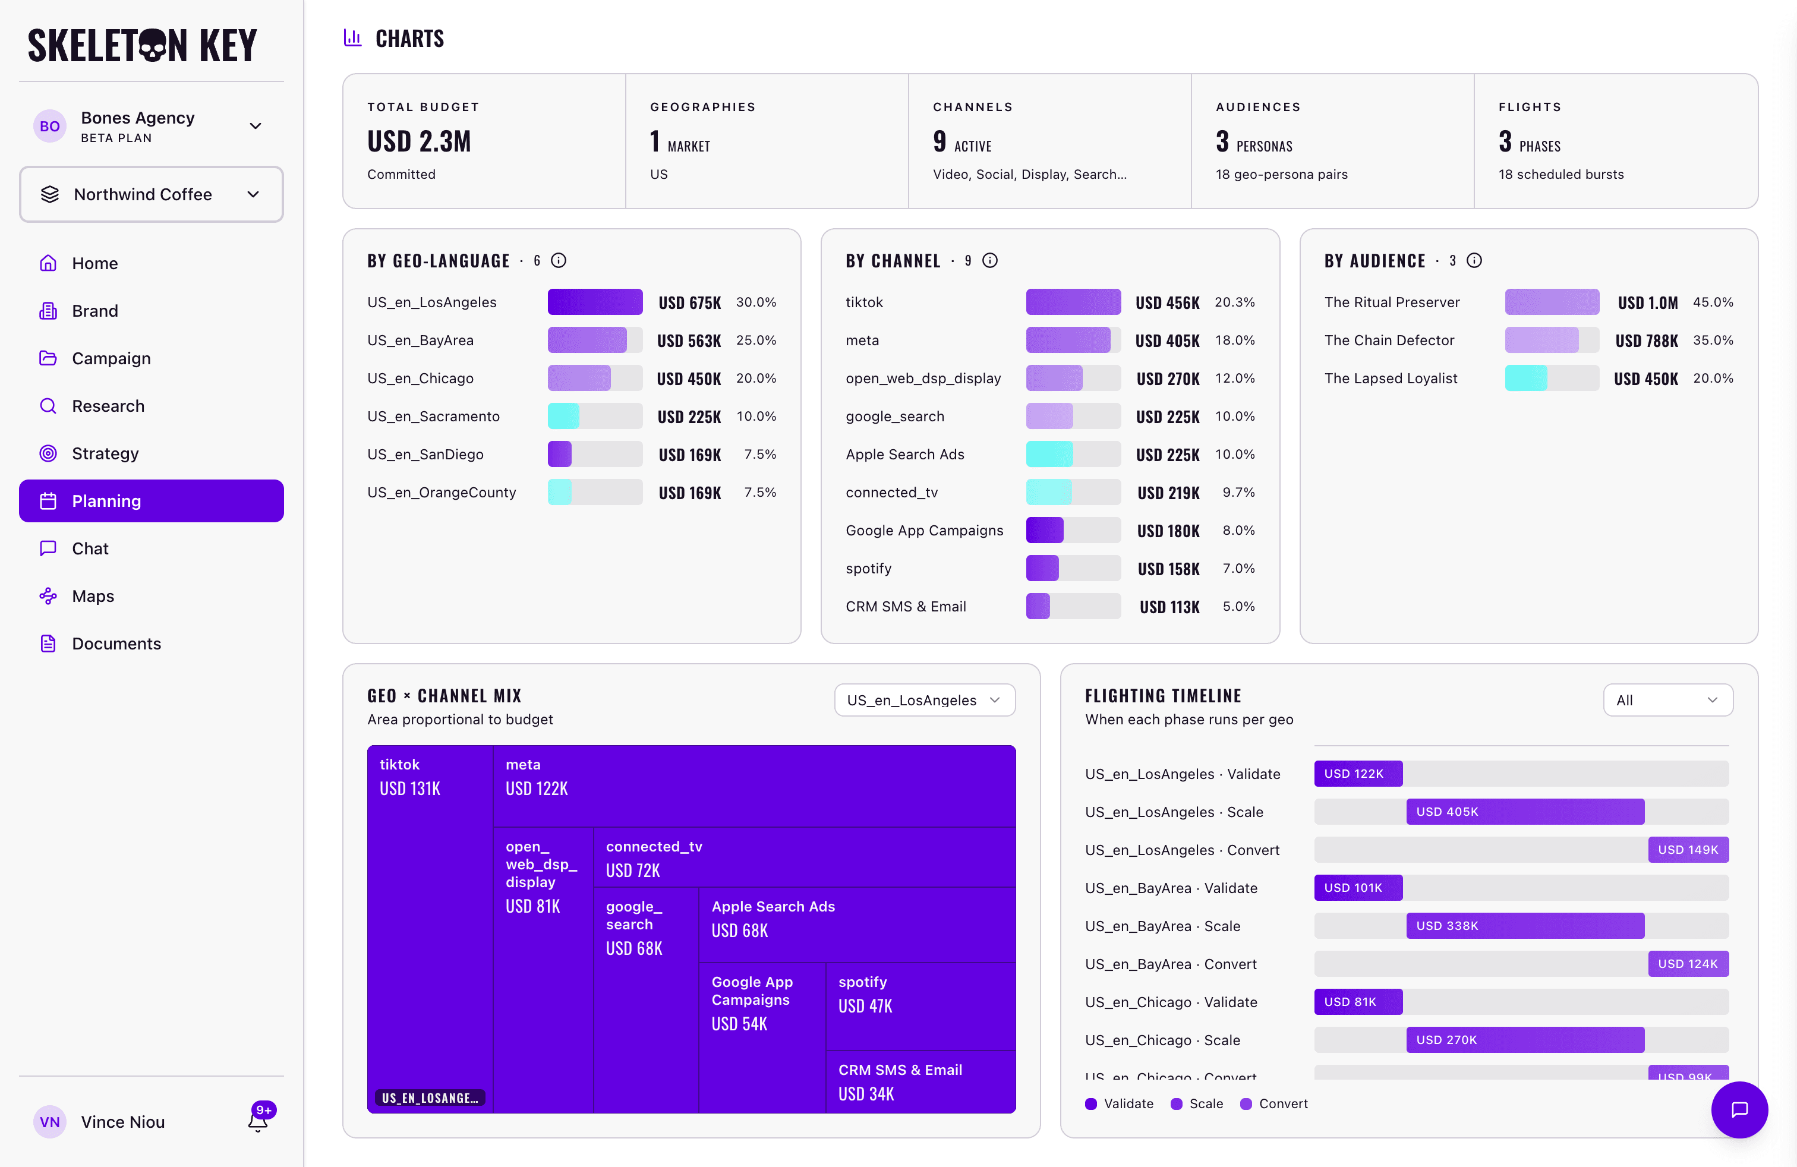
Task: Navigate to Campaign
Action: pyautogui.click(x=151, y=358)
